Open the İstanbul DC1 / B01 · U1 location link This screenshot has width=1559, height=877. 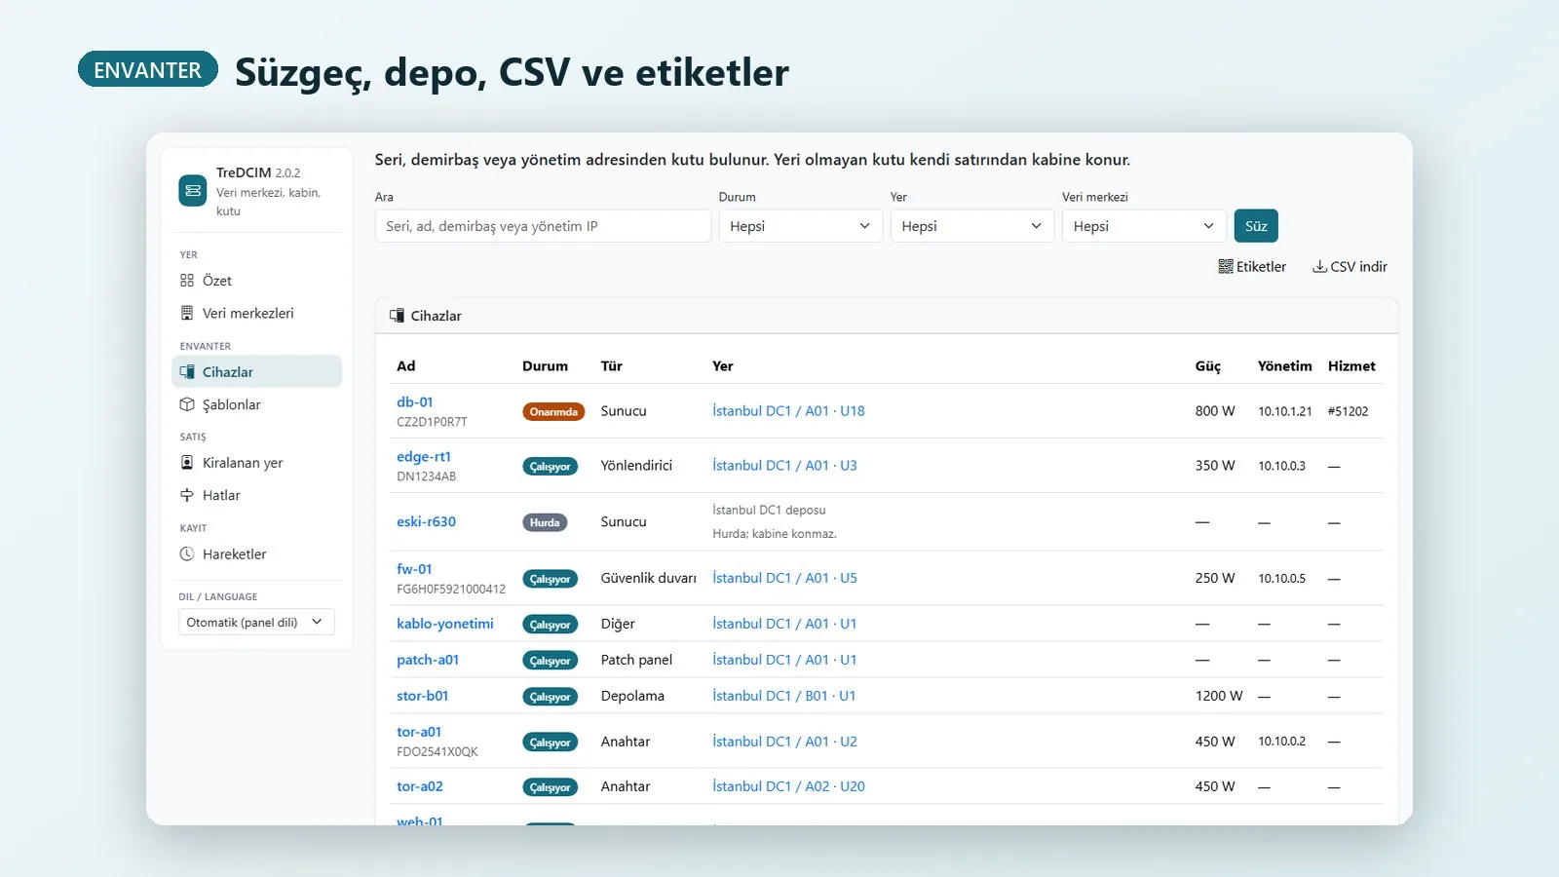click(783, 696)
